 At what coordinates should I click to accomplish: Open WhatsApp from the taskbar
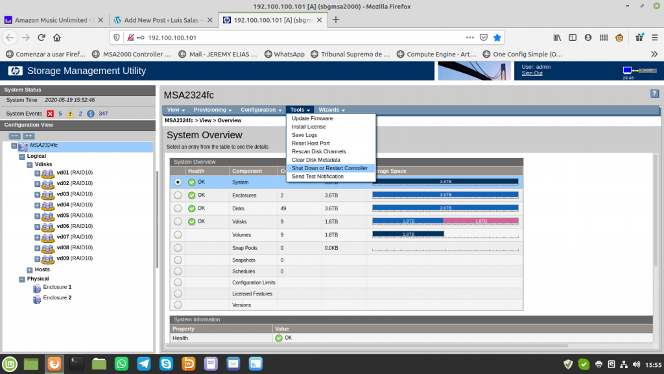point(121,364)
